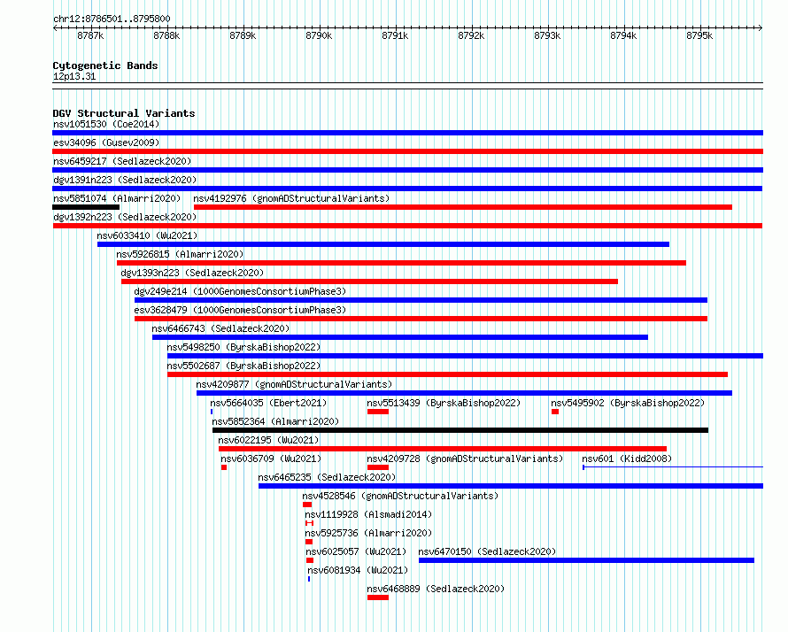Click nsv4209877 (gnomADStructuralVariants) label
Viewport: 788px width, 632px height.
click(x=294, y=384)
